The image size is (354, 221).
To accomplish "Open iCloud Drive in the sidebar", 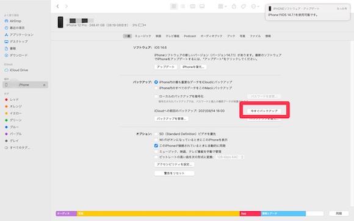I will (16, 70).
